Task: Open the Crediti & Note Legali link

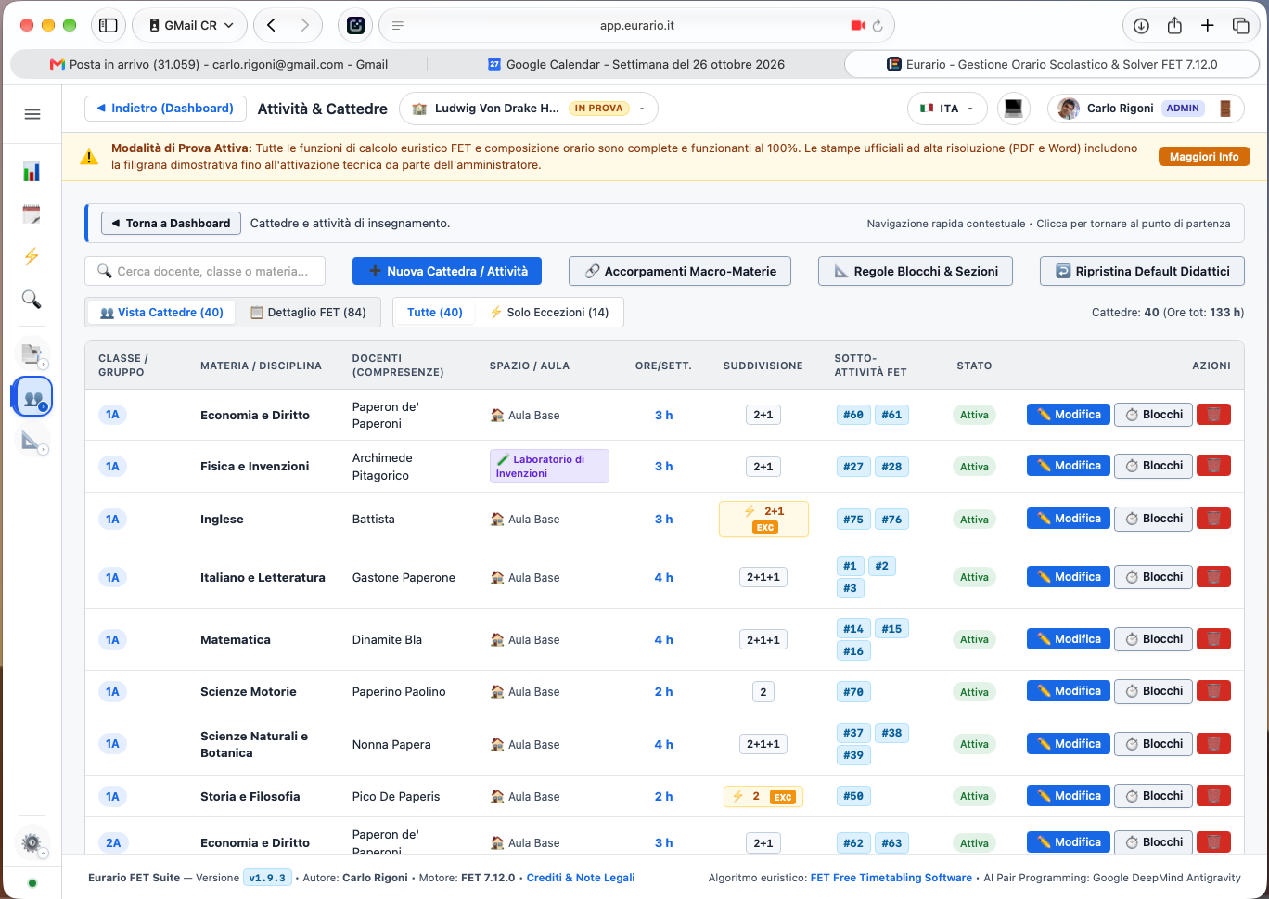Action: point(581,878)
